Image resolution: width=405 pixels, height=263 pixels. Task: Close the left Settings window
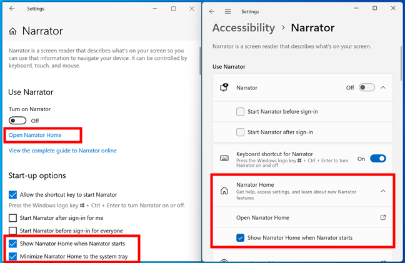[192, 9]
